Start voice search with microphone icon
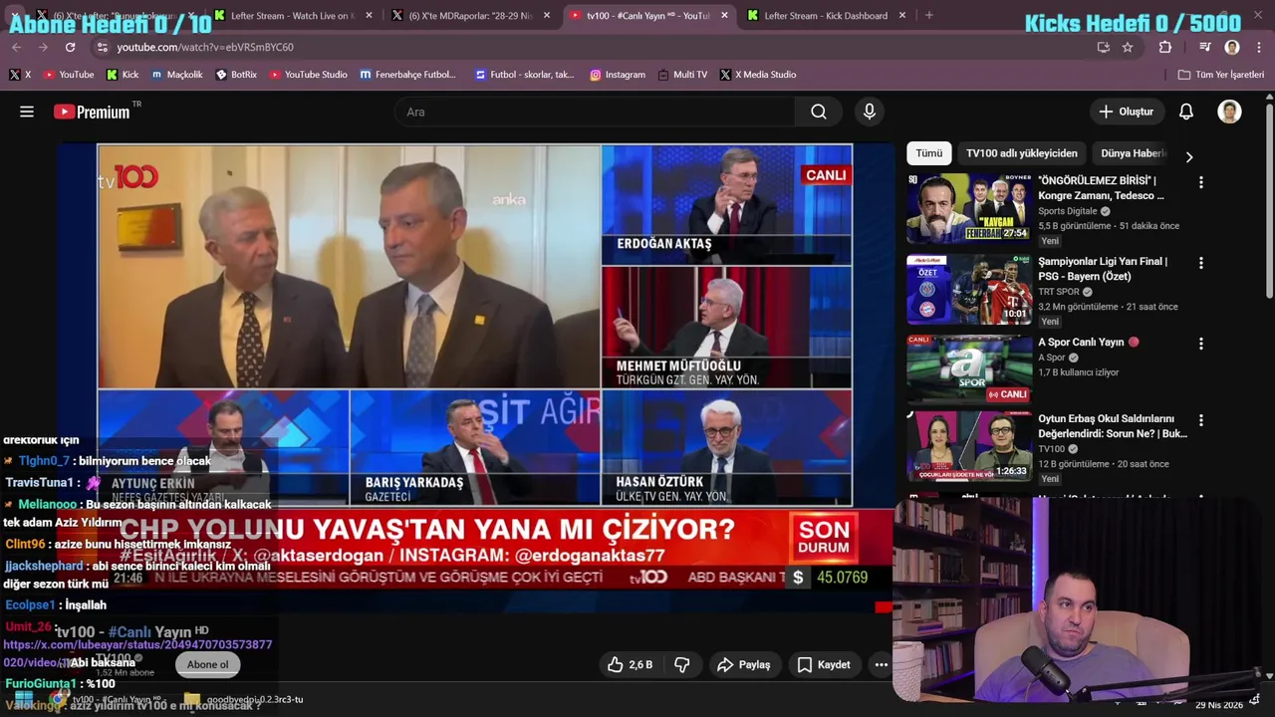This screenshot has height=717, width=1275. [870, 112]
